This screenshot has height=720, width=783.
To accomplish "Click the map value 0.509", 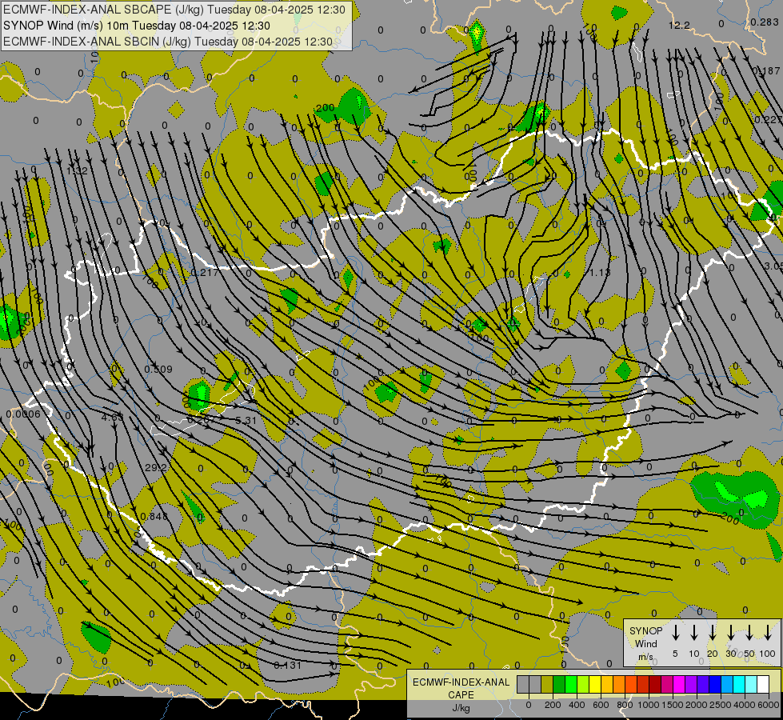I will click(x=158, y=370).
